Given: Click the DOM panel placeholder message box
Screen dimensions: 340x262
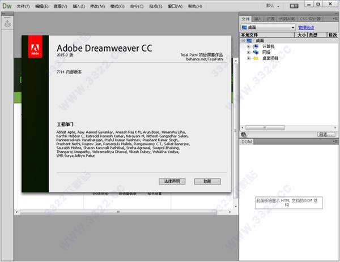Looking at the screenshot, I should pyautogui.click(x=288, y=203).
